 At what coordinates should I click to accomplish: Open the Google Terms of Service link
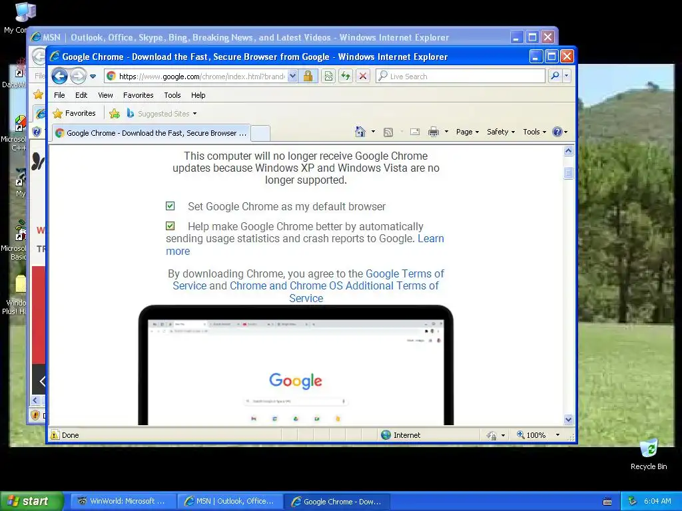(x=405, y=273)
